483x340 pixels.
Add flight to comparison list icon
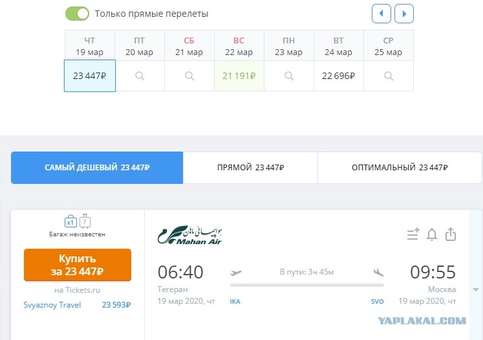(413, 234)
